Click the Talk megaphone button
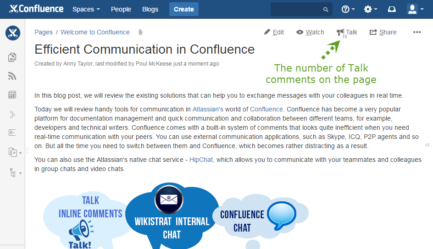The image size is (433, 249). coord(347,32)
